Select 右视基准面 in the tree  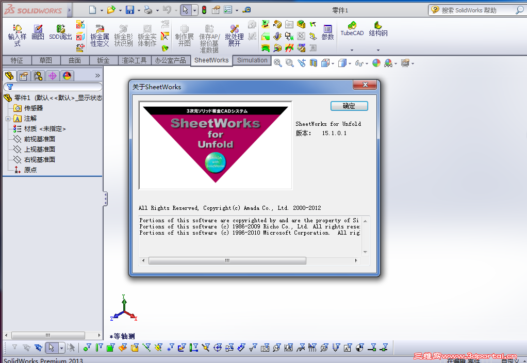(34, 160)
